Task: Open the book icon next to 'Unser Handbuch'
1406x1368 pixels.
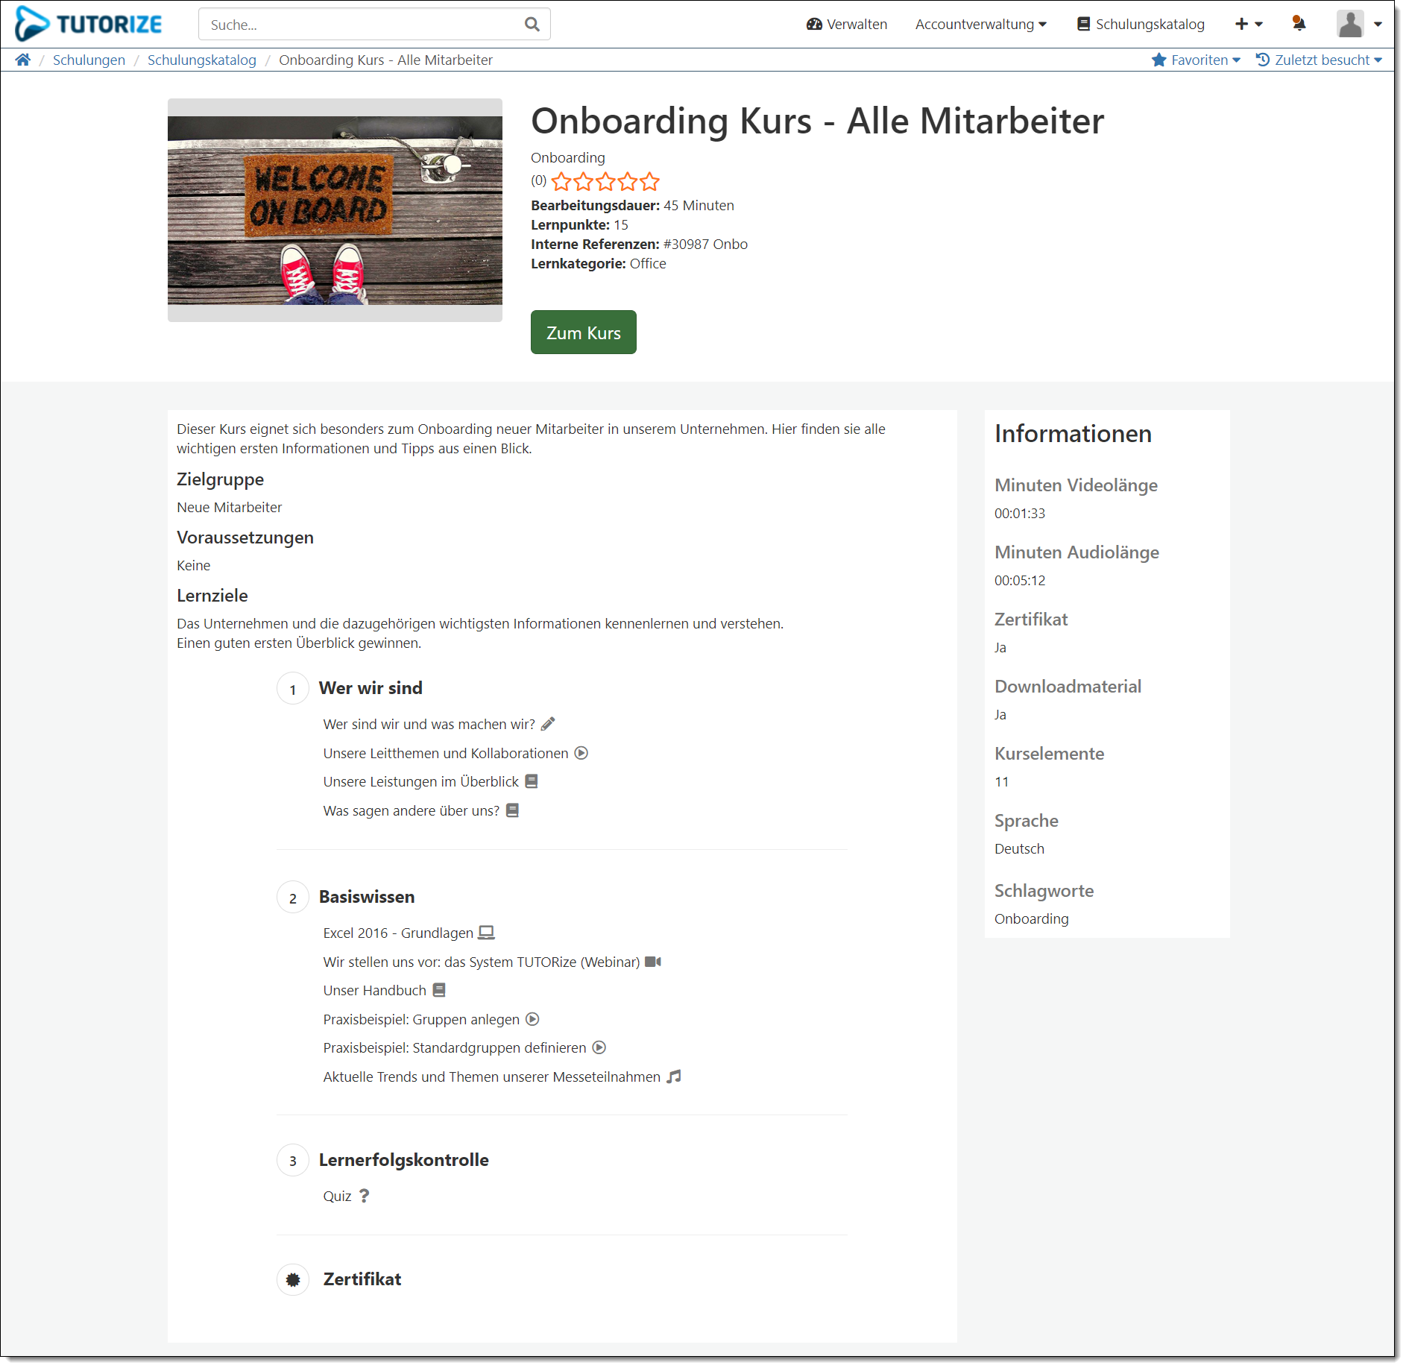Action: (440, 990)
